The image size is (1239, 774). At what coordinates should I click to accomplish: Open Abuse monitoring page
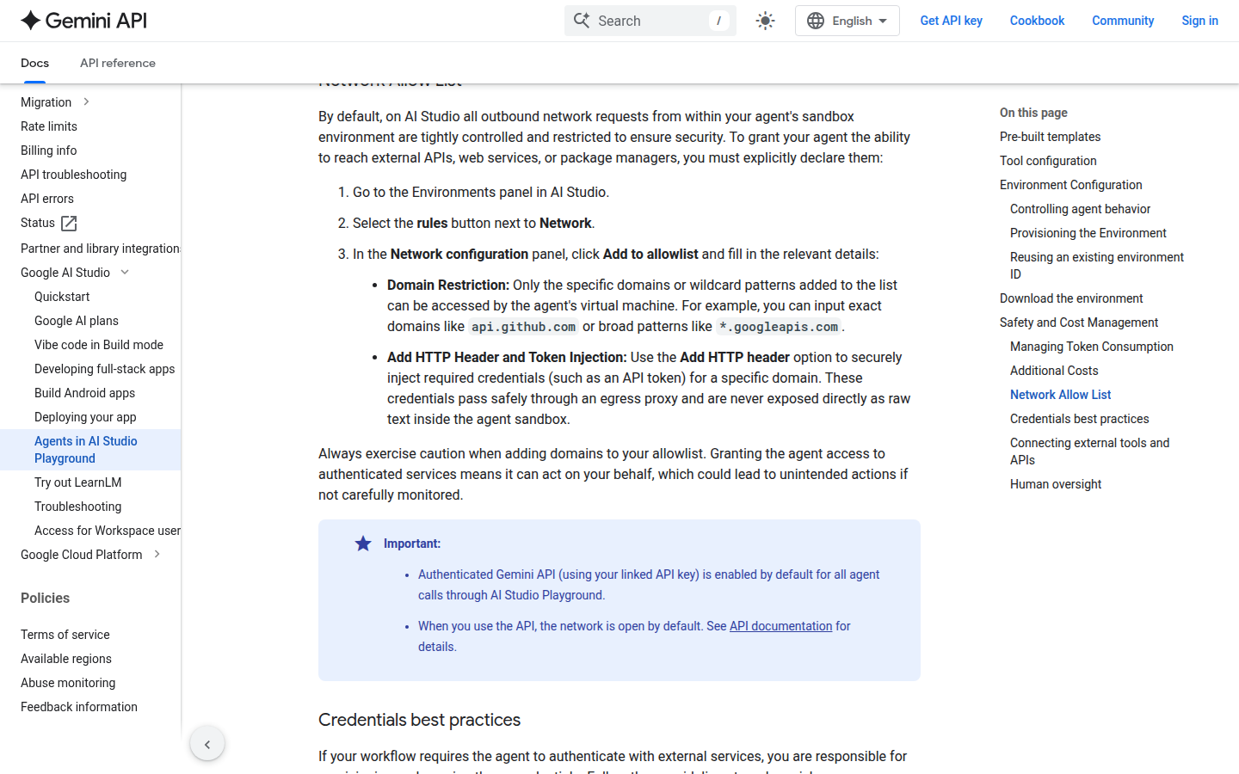click(68, 683)
